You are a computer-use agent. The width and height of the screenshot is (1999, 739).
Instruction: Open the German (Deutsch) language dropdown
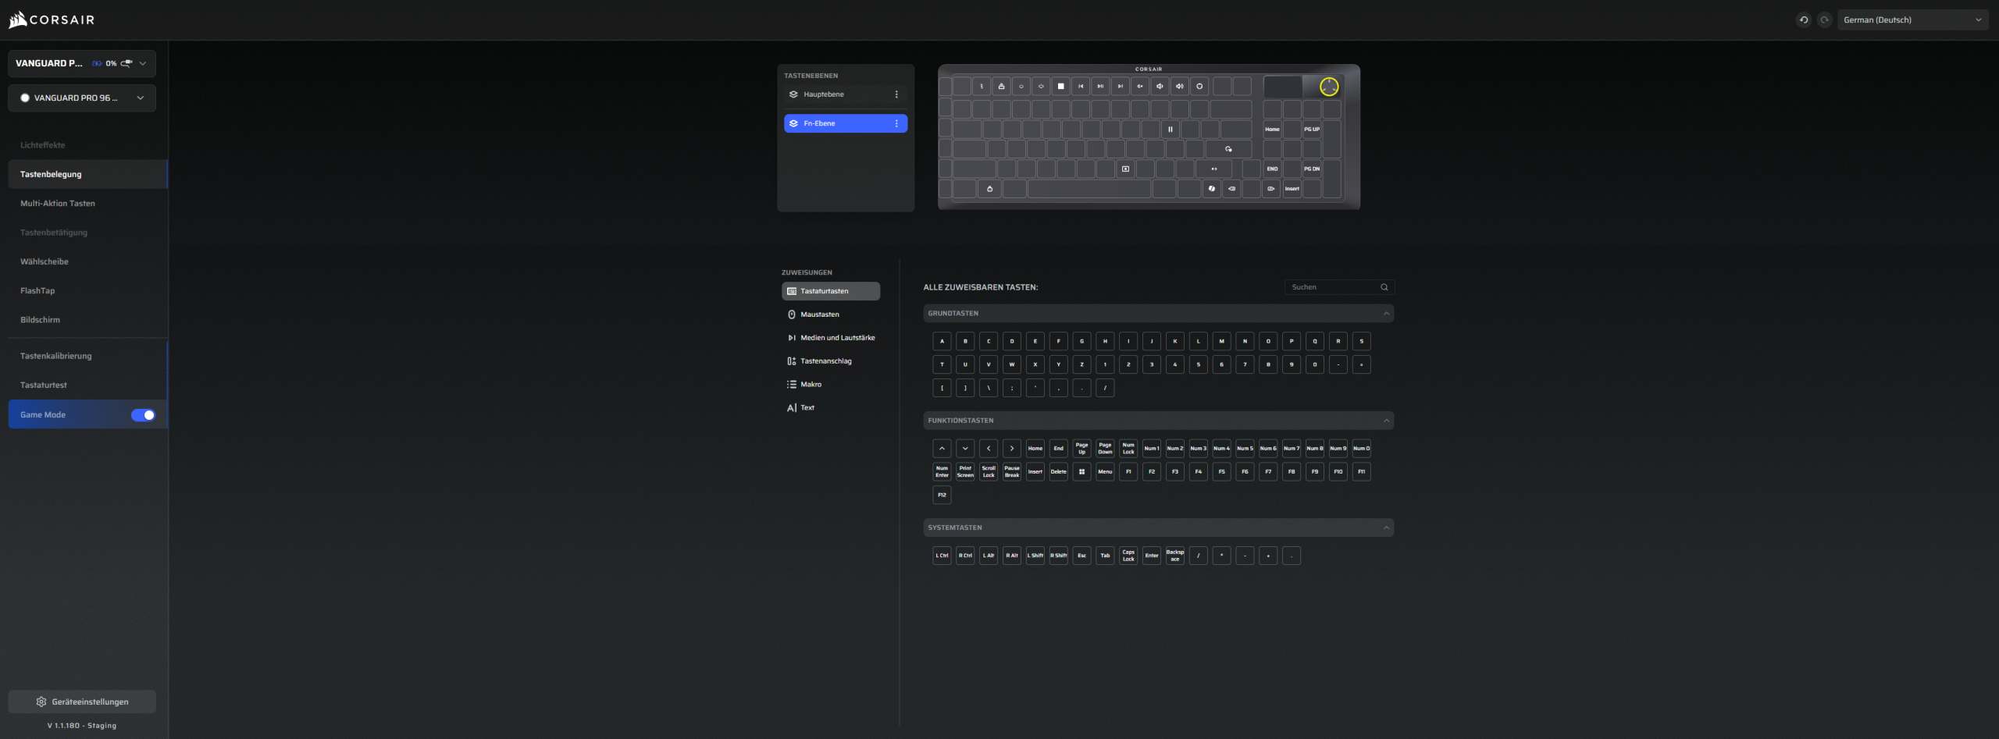coord(1912,20)
